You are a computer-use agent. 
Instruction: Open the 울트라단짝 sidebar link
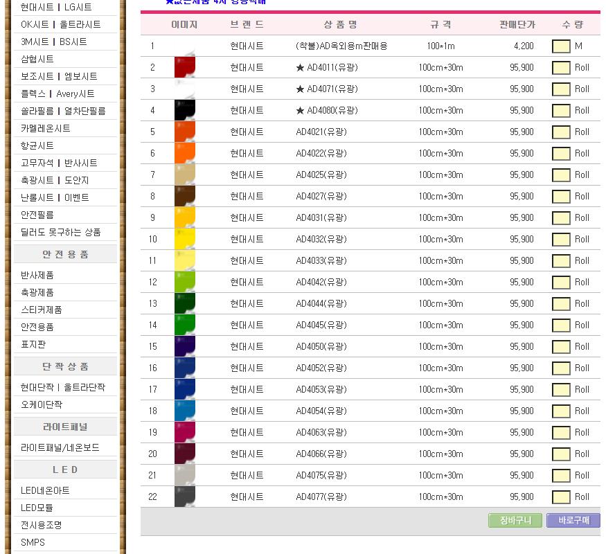(x=84, y=387)
